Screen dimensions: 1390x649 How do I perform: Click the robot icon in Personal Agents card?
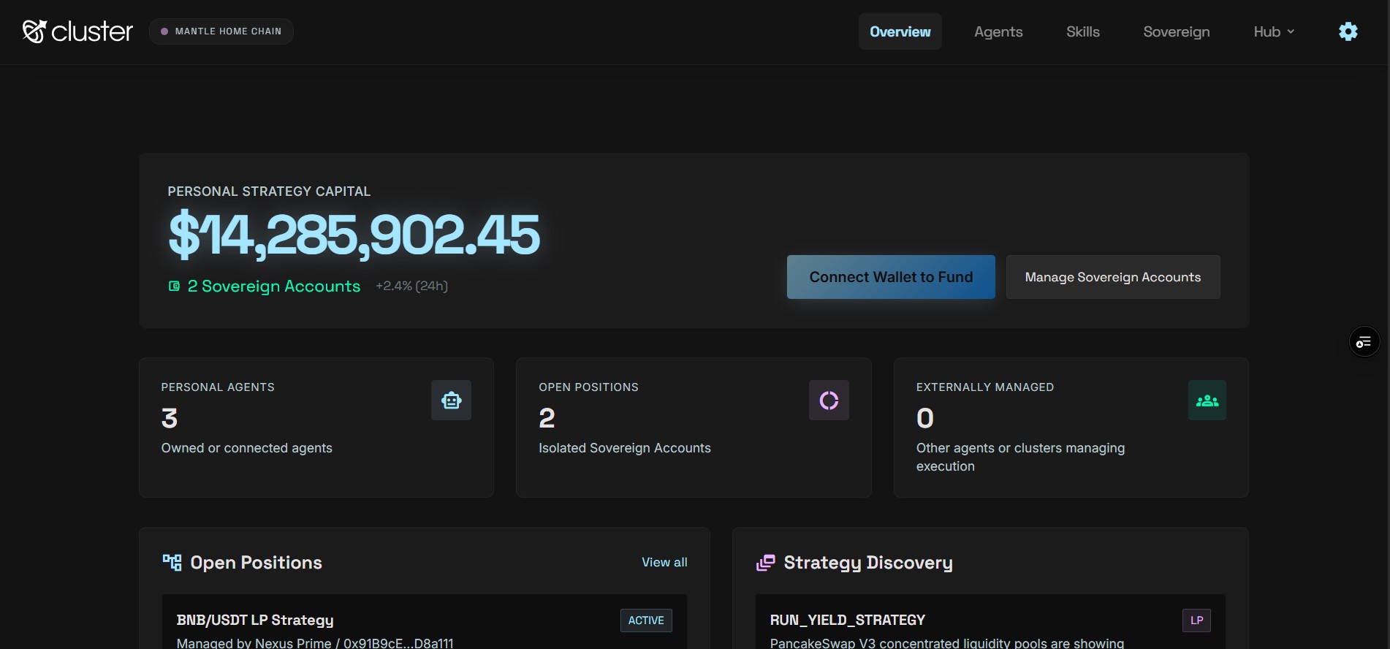pos(451,400)
